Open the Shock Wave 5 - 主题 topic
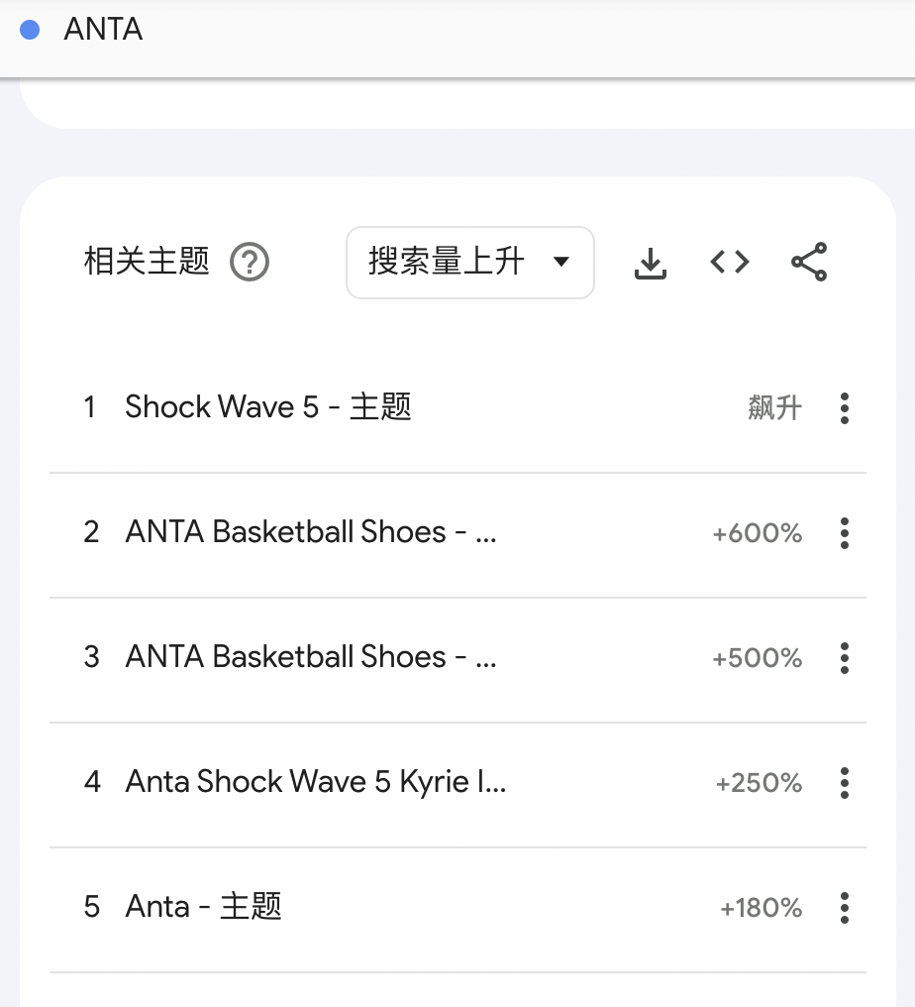This screenshot has height=1007, width=915. (x=267, y=407)
